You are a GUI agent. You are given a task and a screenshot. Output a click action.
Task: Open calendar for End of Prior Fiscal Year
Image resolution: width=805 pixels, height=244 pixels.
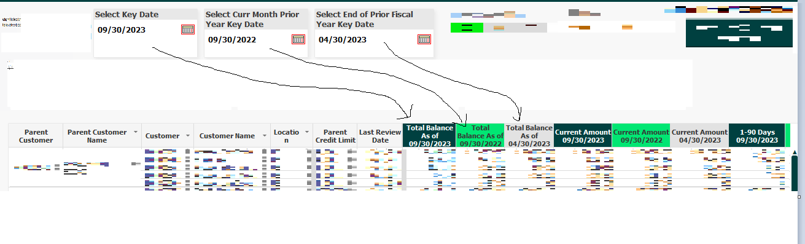[x=424, y=39]
